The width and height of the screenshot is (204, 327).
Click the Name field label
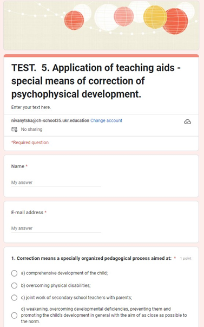click(18, 166)
